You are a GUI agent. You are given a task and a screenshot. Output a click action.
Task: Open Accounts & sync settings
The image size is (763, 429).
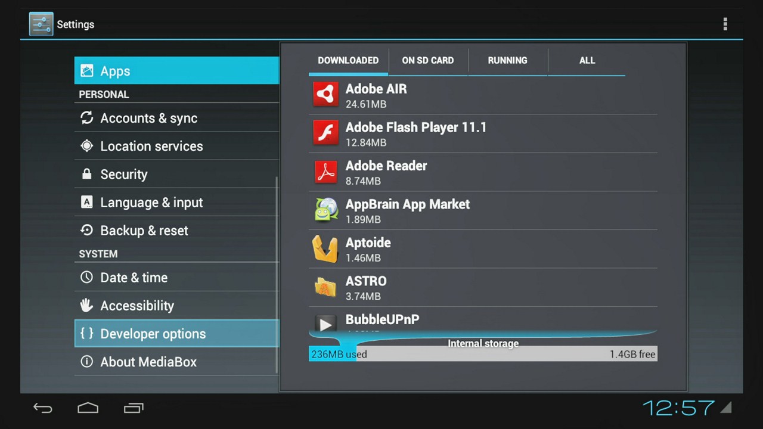click(176, 118)
